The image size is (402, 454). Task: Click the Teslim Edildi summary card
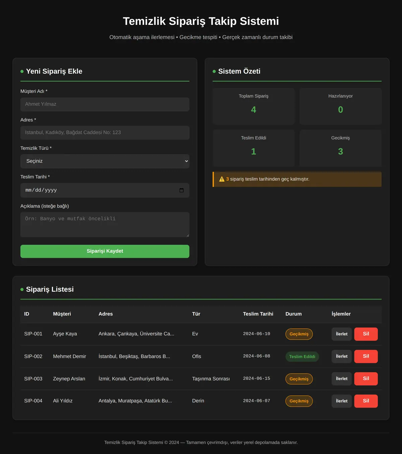pos(254,148)
